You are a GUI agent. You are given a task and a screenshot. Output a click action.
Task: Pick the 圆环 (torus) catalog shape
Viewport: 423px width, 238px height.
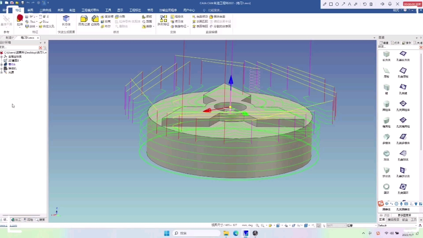pyautogui.click(x=386, y=189)
